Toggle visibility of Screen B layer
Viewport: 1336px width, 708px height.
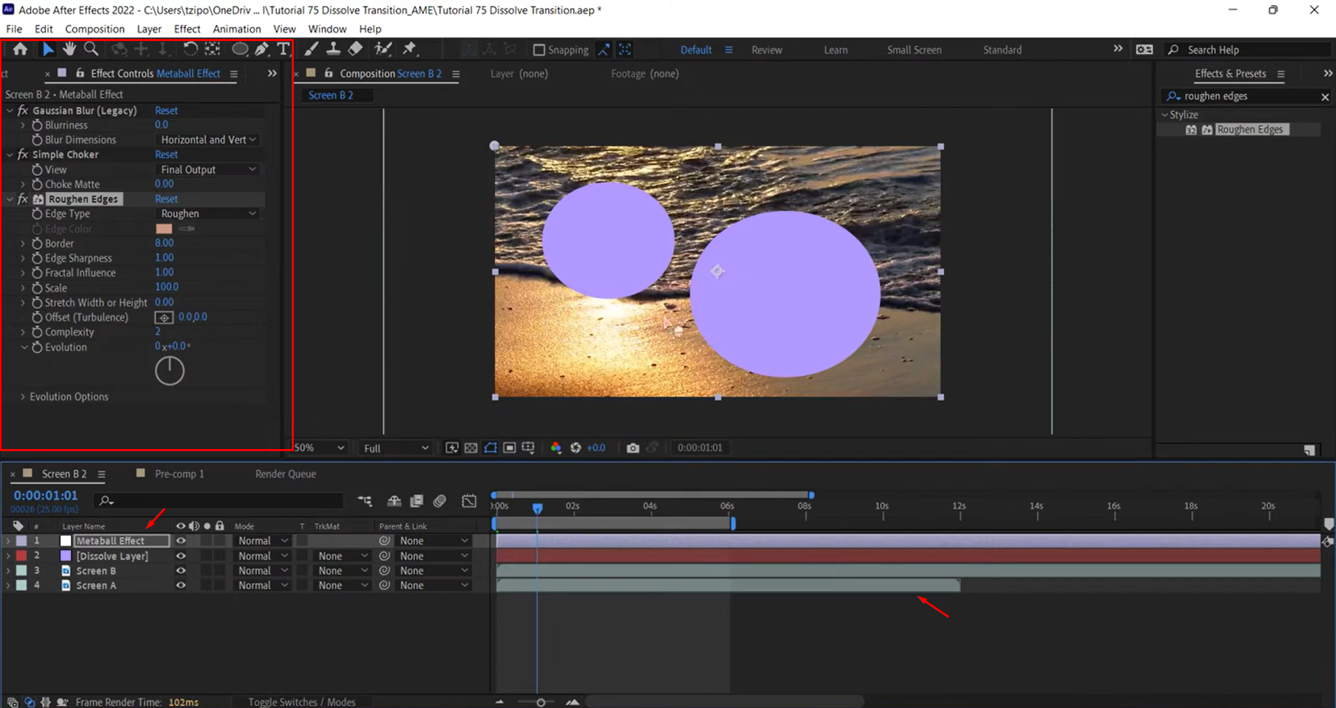tap(180, 570)
